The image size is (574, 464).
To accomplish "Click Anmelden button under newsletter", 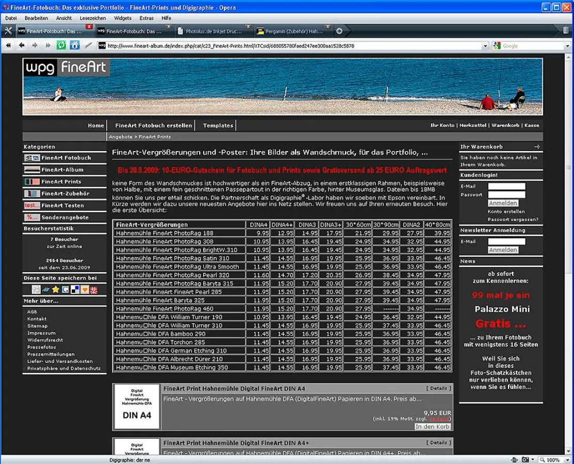I will click(502, 250).
